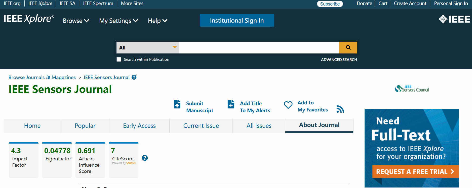Expand the Browse dropdown menu
This screenshot has width=472, height=188.
click(76, 21)
